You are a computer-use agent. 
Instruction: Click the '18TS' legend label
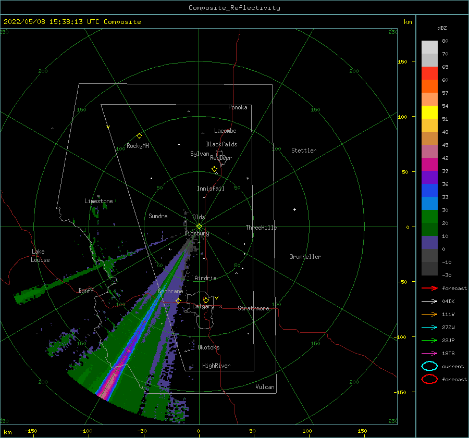[x=448, y=354]
